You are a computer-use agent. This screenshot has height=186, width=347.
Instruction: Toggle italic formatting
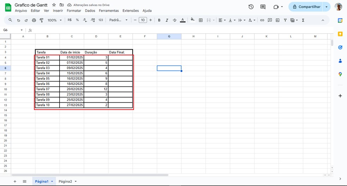click(x=167, y=20)
